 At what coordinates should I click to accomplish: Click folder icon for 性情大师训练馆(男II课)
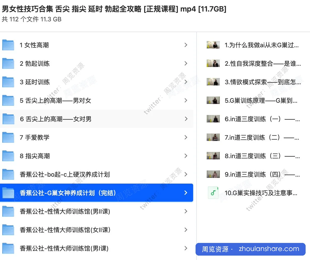pos(8,211)
